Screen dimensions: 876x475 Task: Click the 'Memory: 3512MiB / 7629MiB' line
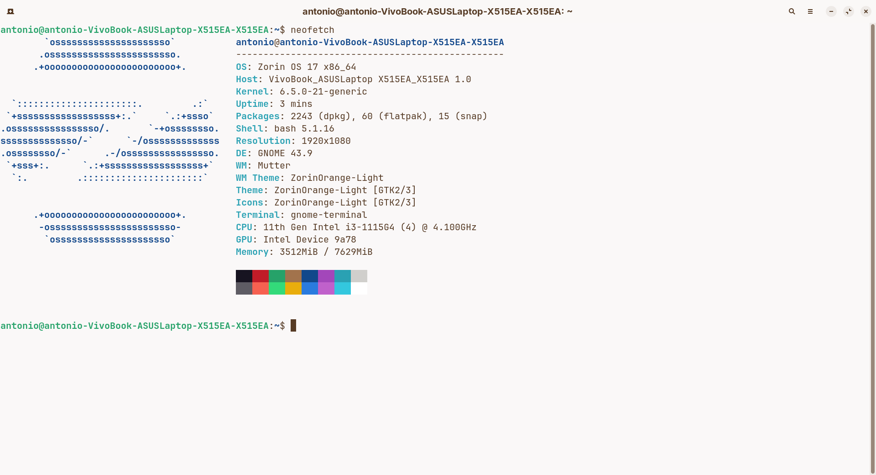(x=304, y=252)
